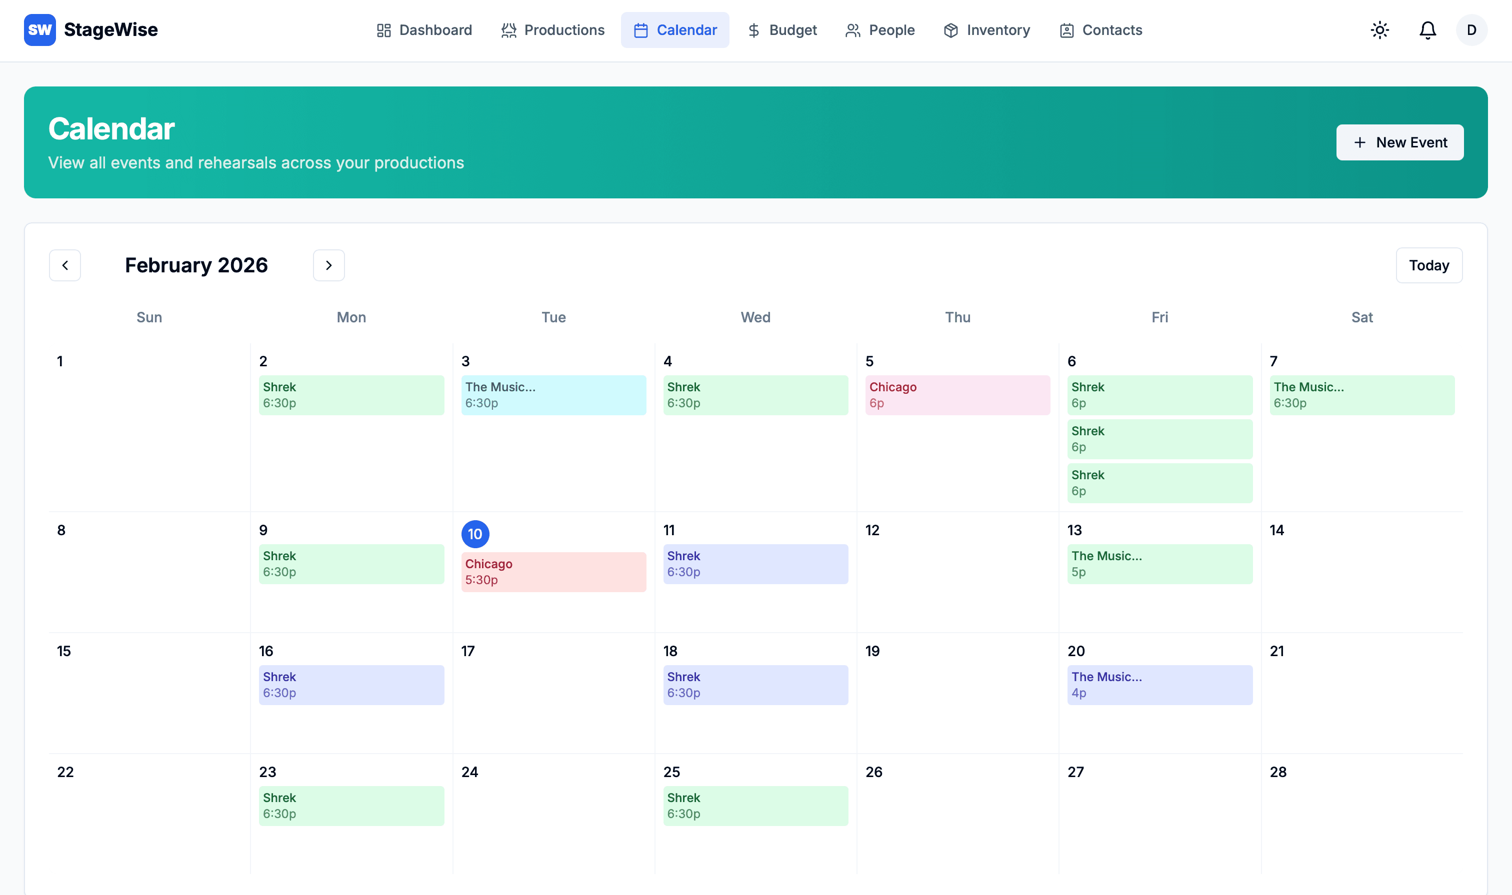Jump to Today in the calendar
The image size is (1512, 895).
tap(1428, 265)
